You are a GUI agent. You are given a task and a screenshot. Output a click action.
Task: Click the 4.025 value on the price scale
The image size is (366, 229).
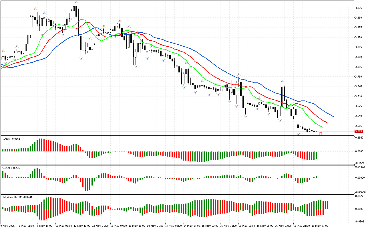point(358,8)
